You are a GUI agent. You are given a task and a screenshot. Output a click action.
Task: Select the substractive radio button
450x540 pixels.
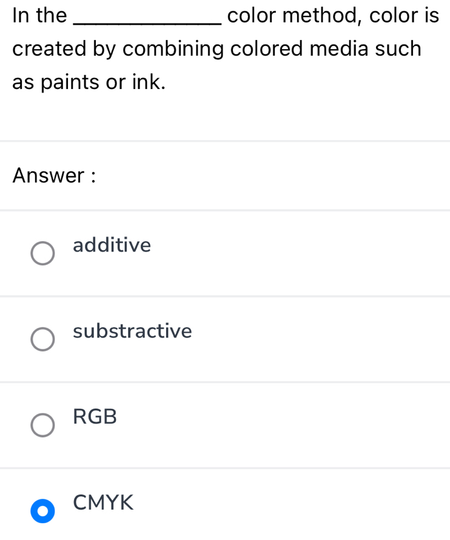42,339
